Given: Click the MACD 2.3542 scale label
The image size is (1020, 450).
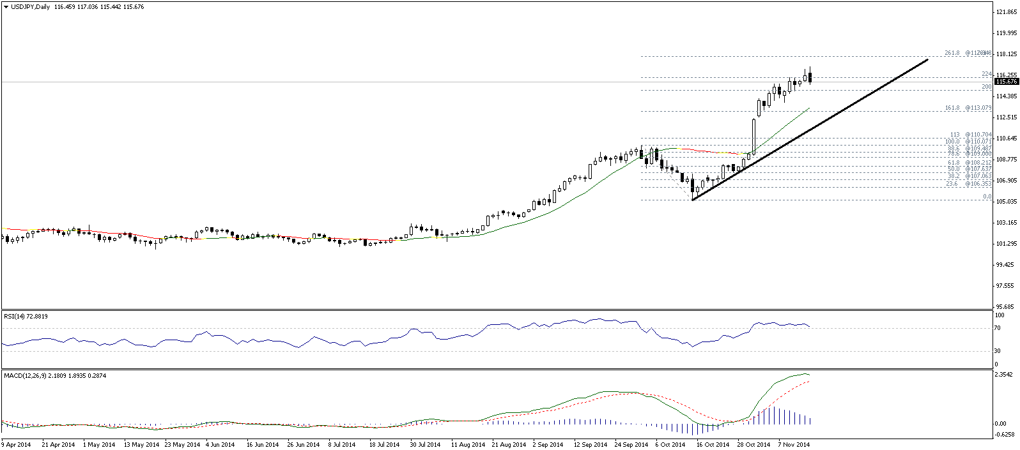Looking at the screenshot, I should click(x=1005, y=375).
